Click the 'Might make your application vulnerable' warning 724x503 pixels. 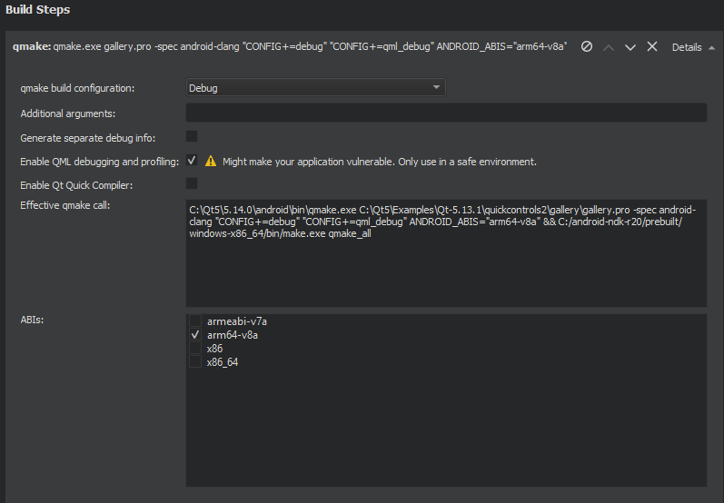[x=380, y=162]
